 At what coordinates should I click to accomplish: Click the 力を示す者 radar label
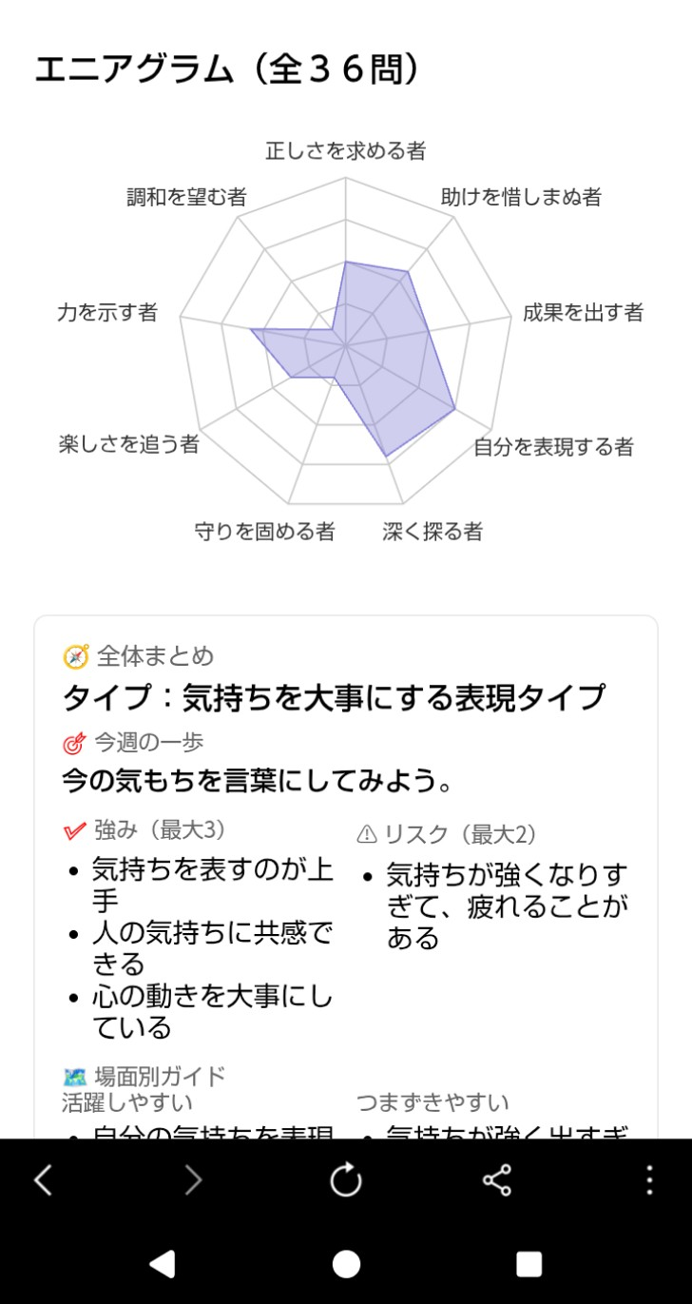pos(106,312)
